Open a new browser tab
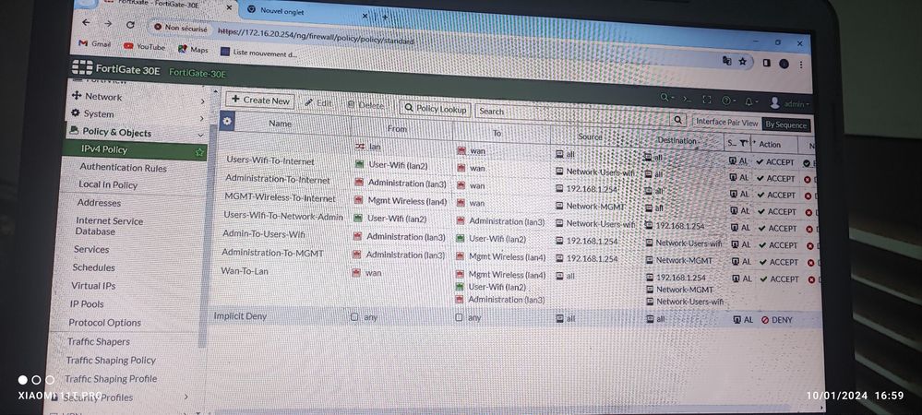Viewport: 922px width, 415px height. tap(385, 17)
